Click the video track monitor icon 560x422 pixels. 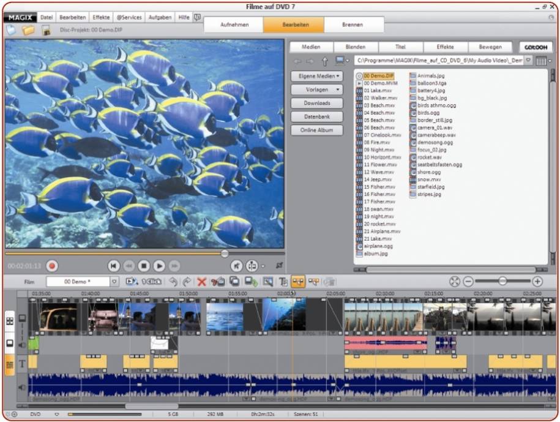click(x=22, y=318)
